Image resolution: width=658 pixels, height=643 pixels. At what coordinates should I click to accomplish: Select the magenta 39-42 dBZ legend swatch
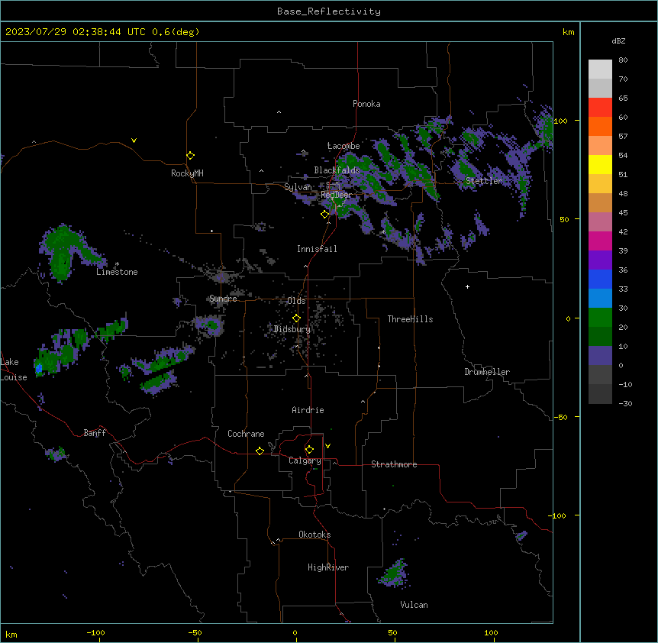pos(600,241)
